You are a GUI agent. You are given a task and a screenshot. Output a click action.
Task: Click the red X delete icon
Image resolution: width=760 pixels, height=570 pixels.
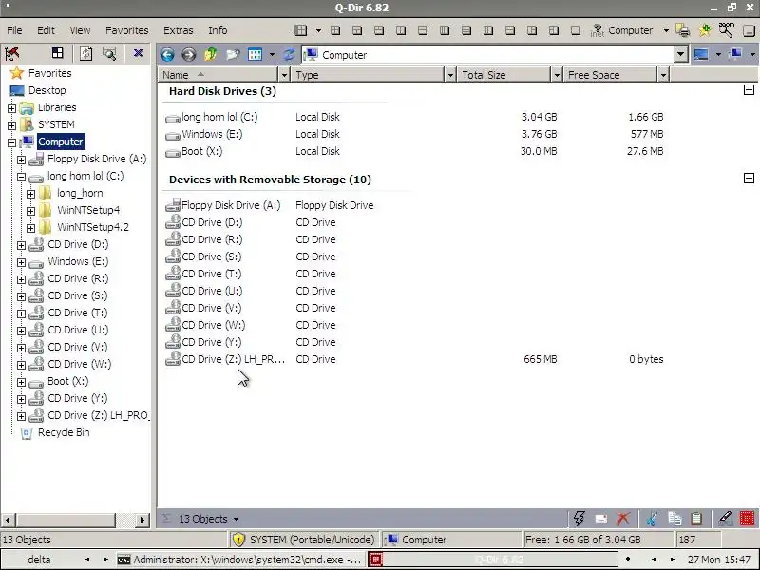[x=623, y=519]
